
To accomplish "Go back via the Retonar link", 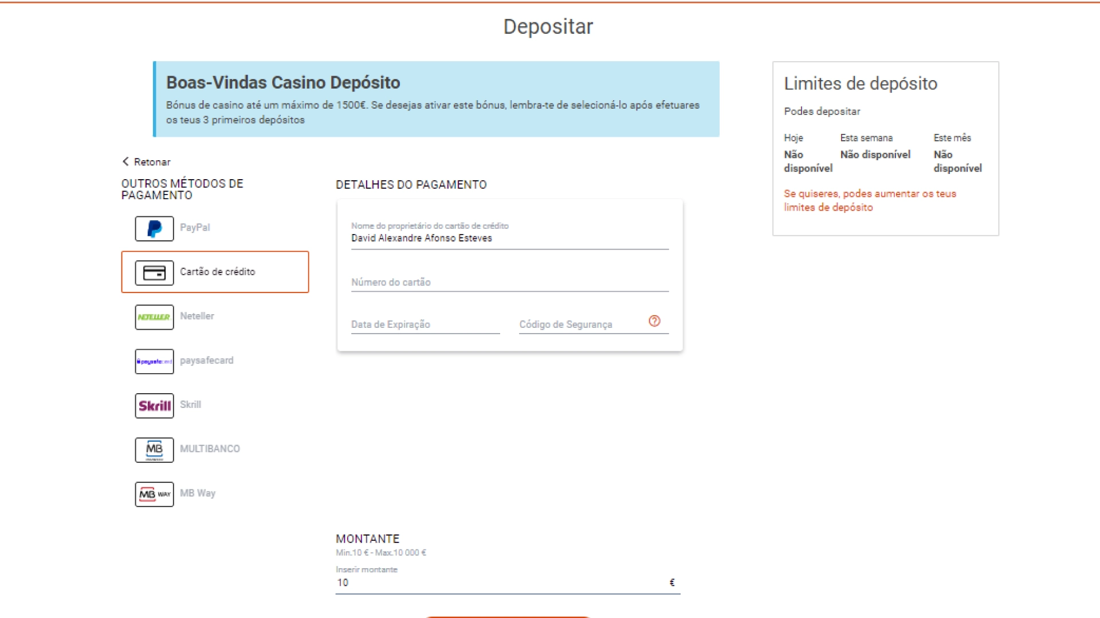I will [152, 162].
